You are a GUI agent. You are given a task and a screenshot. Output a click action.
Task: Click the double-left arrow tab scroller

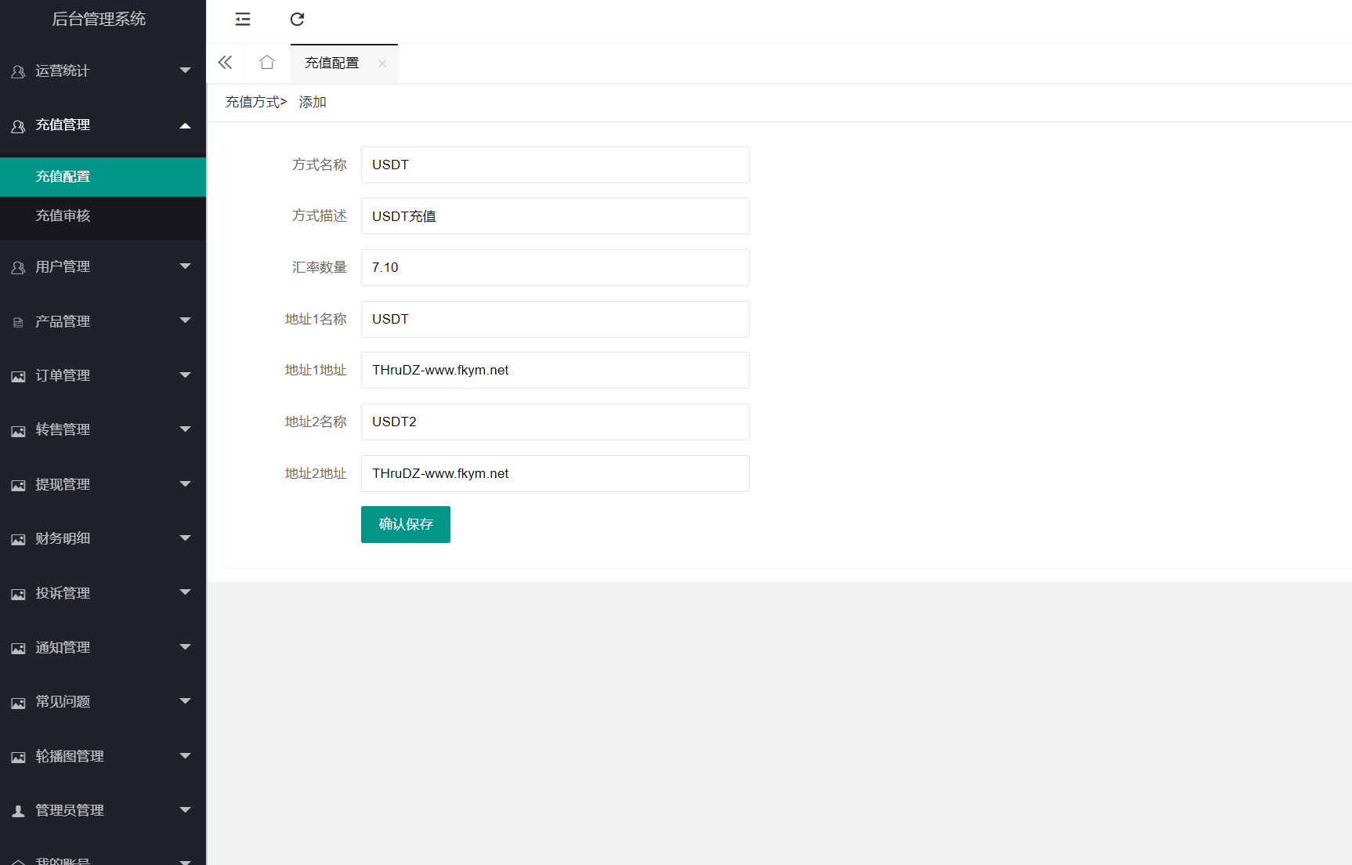pos(225,62)
